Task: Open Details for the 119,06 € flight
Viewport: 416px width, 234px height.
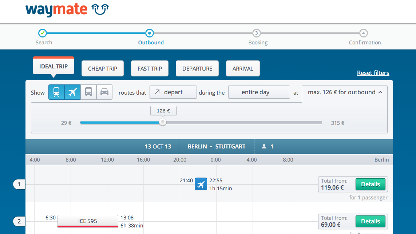Action: [x=371, y=184]
